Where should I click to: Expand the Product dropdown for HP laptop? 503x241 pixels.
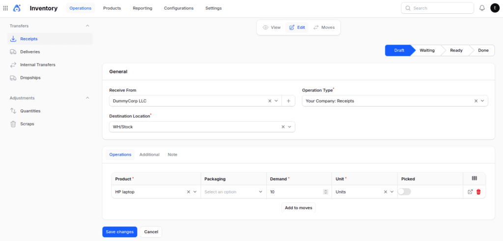pyautogui.click(x=195, y=192)
